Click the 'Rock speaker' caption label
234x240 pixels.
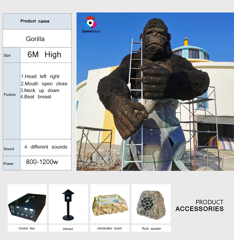coord(152,229)
